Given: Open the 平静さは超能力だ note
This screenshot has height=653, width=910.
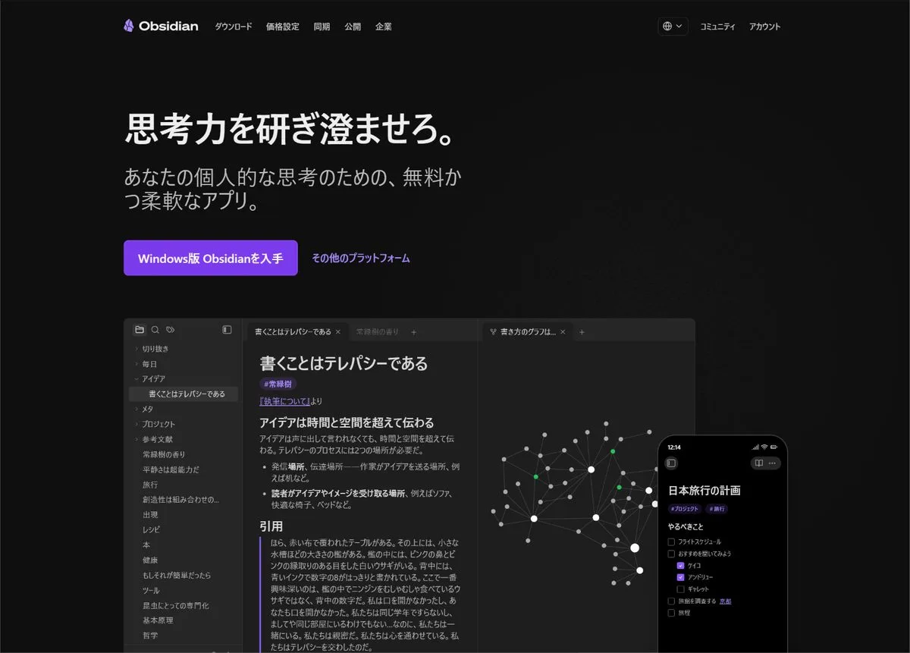Looking at the screenshot, I should pos(171,469).
